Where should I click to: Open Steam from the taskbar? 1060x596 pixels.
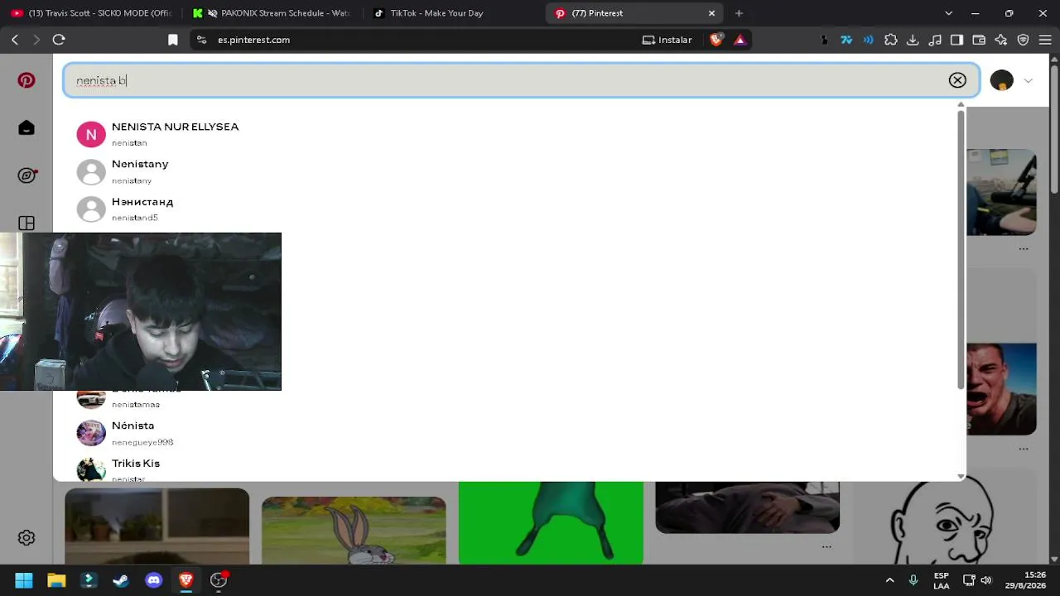click(121, 580)
